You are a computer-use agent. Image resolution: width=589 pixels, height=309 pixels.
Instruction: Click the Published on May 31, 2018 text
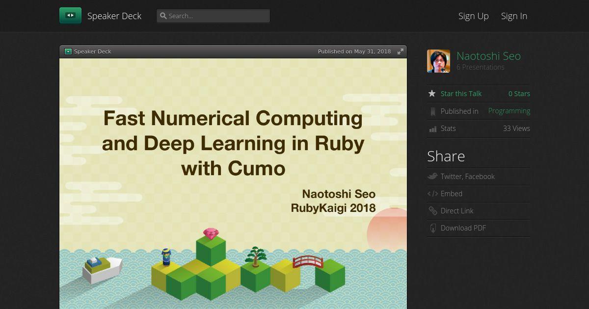pyautogui.click(x=354, y=51)
